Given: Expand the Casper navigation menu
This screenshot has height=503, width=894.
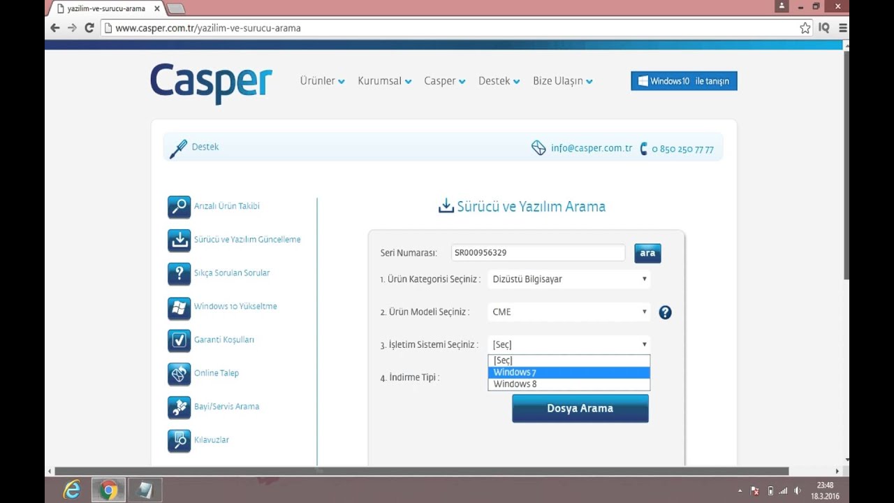Looking at the screenshot, I should (445, 81).
